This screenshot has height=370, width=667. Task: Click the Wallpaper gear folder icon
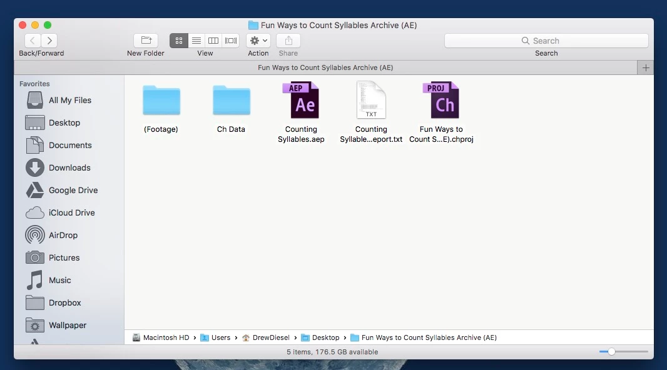[x=35, y=326]
